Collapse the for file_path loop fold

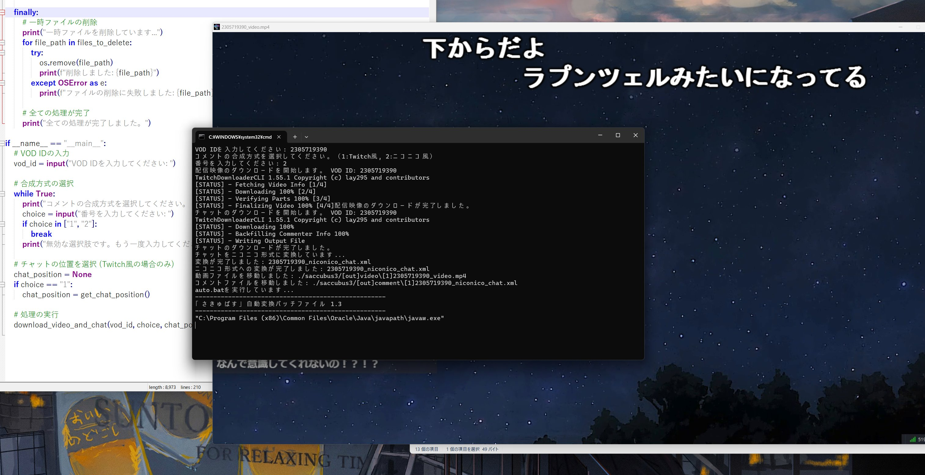tap(2, 42)
